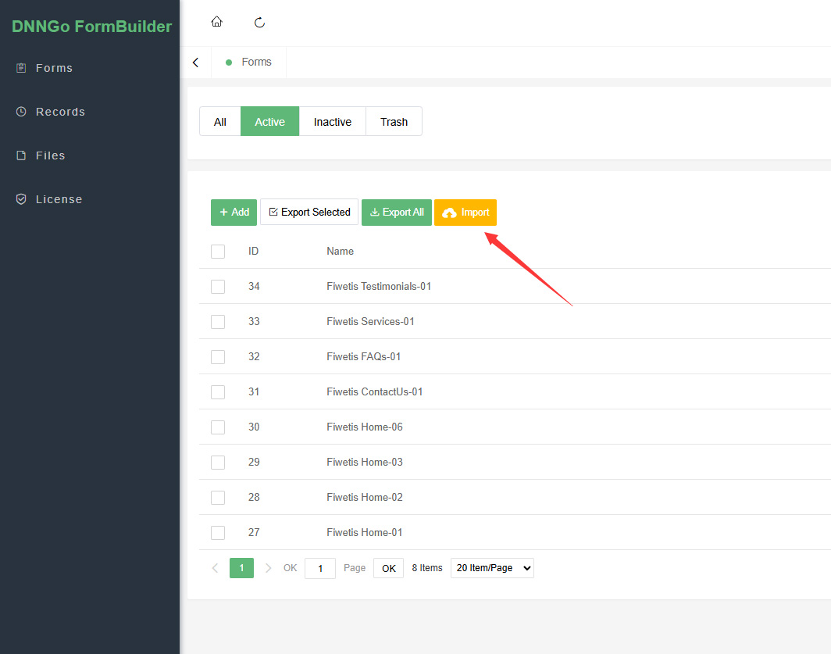
Task: Click ID 34 in the table
Action: [254, 287]
